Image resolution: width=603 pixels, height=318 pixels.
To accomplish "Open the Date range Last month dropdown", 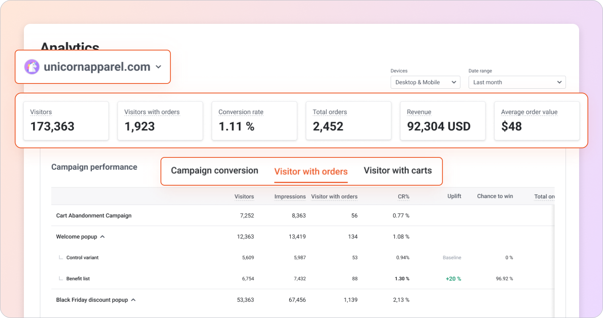I will click(x=517, y=82).
